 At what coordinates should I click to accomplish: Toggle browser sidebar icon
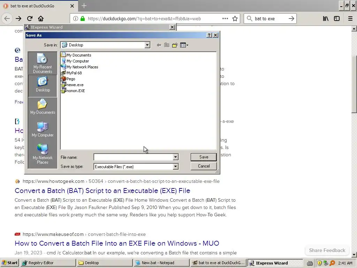pyautogui.click(x=337, y=19)
